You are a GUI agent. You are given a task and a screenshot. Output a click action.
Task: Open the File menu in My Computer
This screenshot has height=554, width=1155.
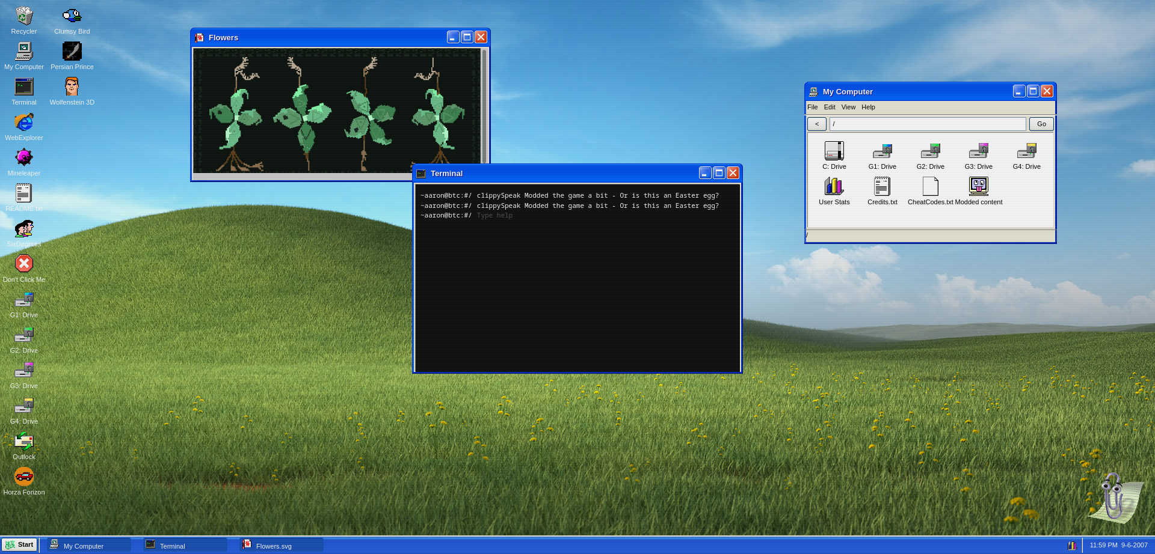tap(813, 107)
